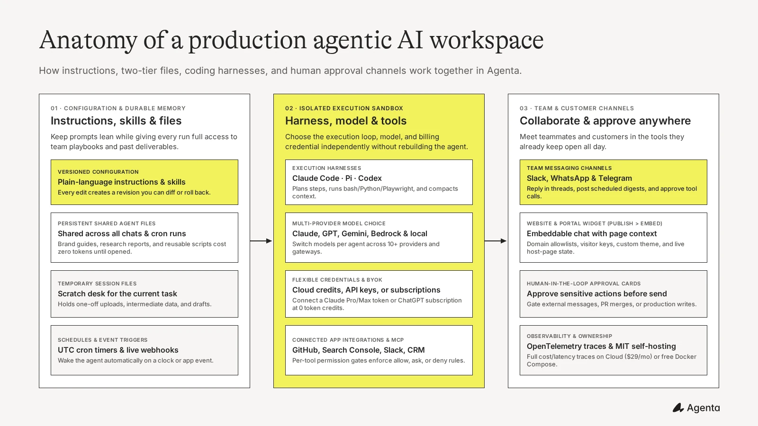
Task: Open the 'Shared across all chats & cron runs' card
Action: tap(144, 238)
